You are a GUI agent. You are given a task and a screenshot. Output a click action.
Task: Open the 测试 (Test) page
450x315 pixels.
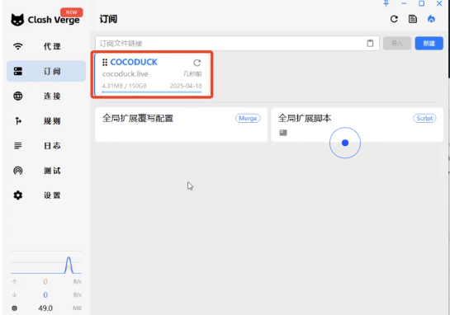pos(46,171)
